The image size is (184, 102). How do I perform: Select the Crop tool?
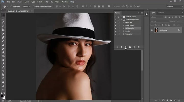click(x=3, y=30)
